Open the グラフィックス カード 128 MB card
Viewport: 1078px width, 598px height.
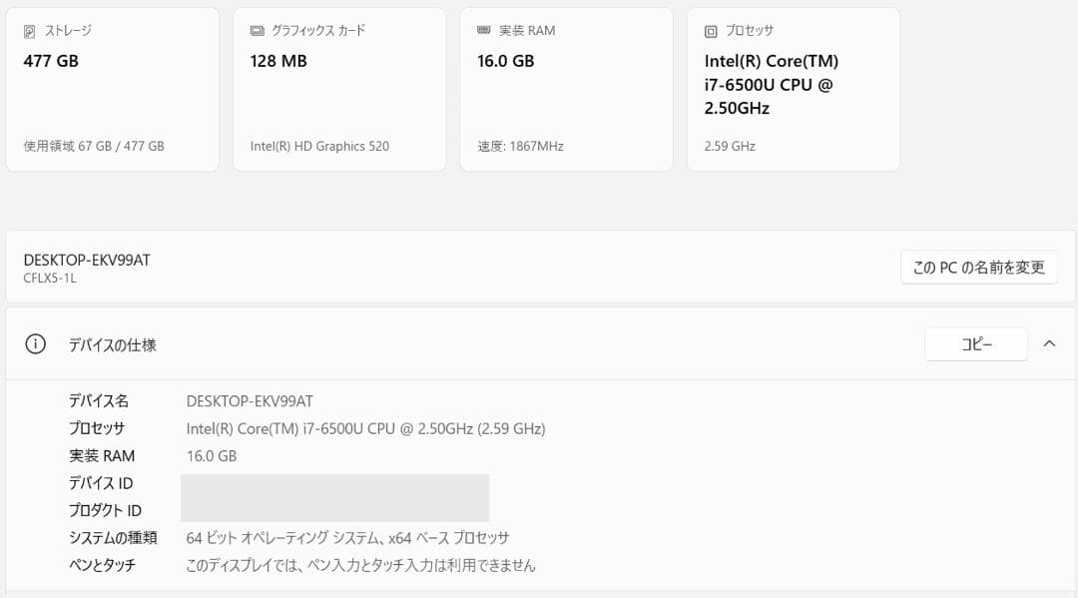[x=339, y=100]
